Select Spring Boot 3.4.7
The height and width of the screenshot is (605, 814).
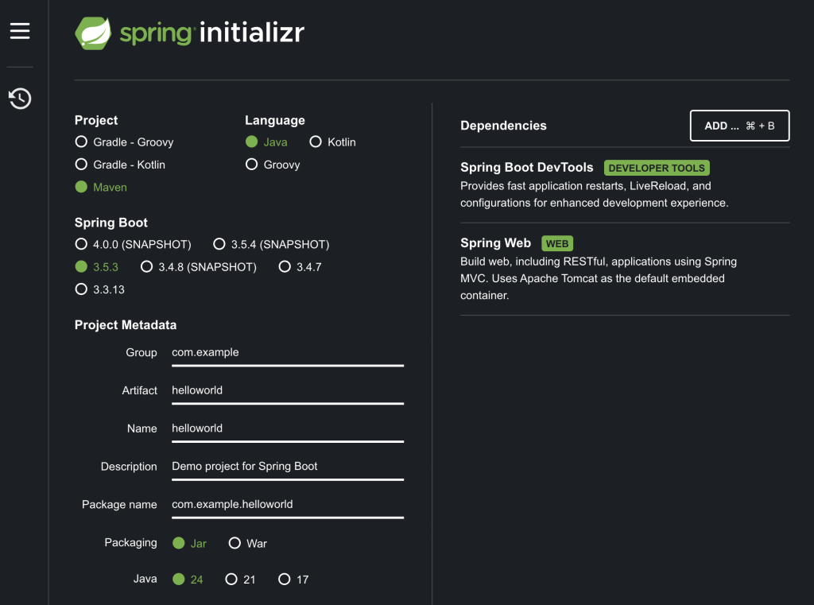tap(300, 267)
